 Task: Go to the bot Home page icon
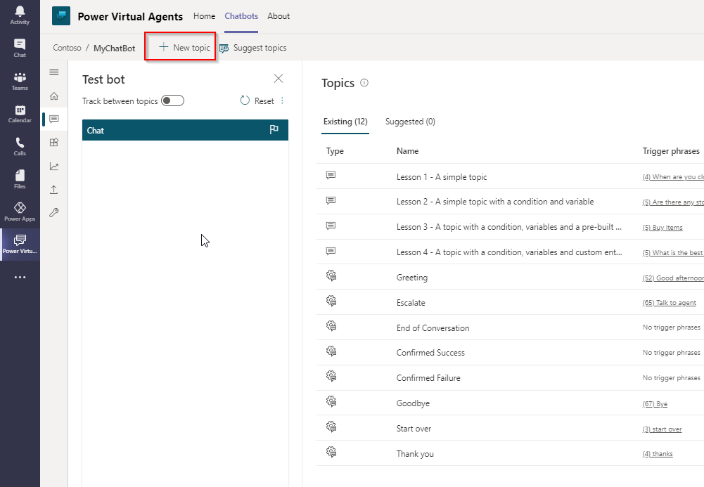click(54, 96)
